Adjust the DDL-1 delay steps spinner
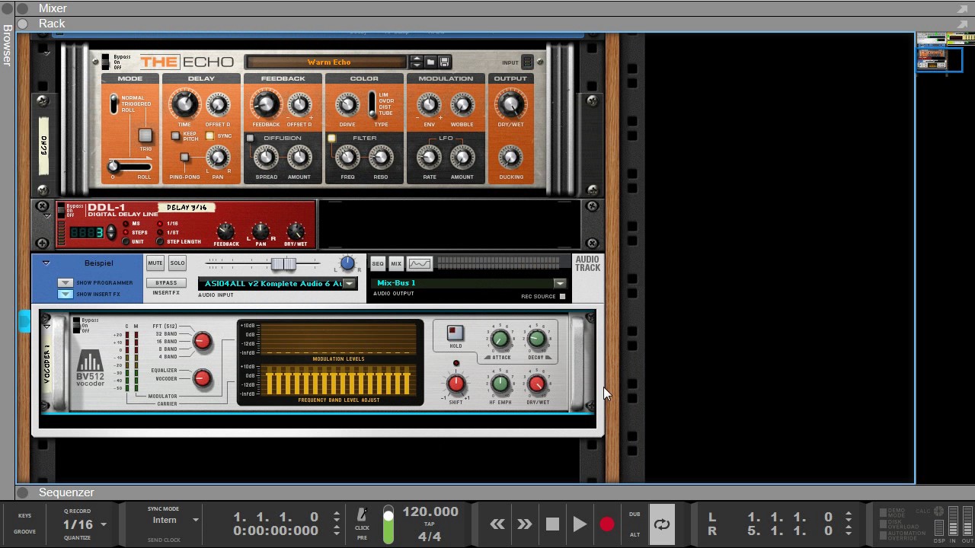This screenshot has height=548, width=975. click(112, 231)
